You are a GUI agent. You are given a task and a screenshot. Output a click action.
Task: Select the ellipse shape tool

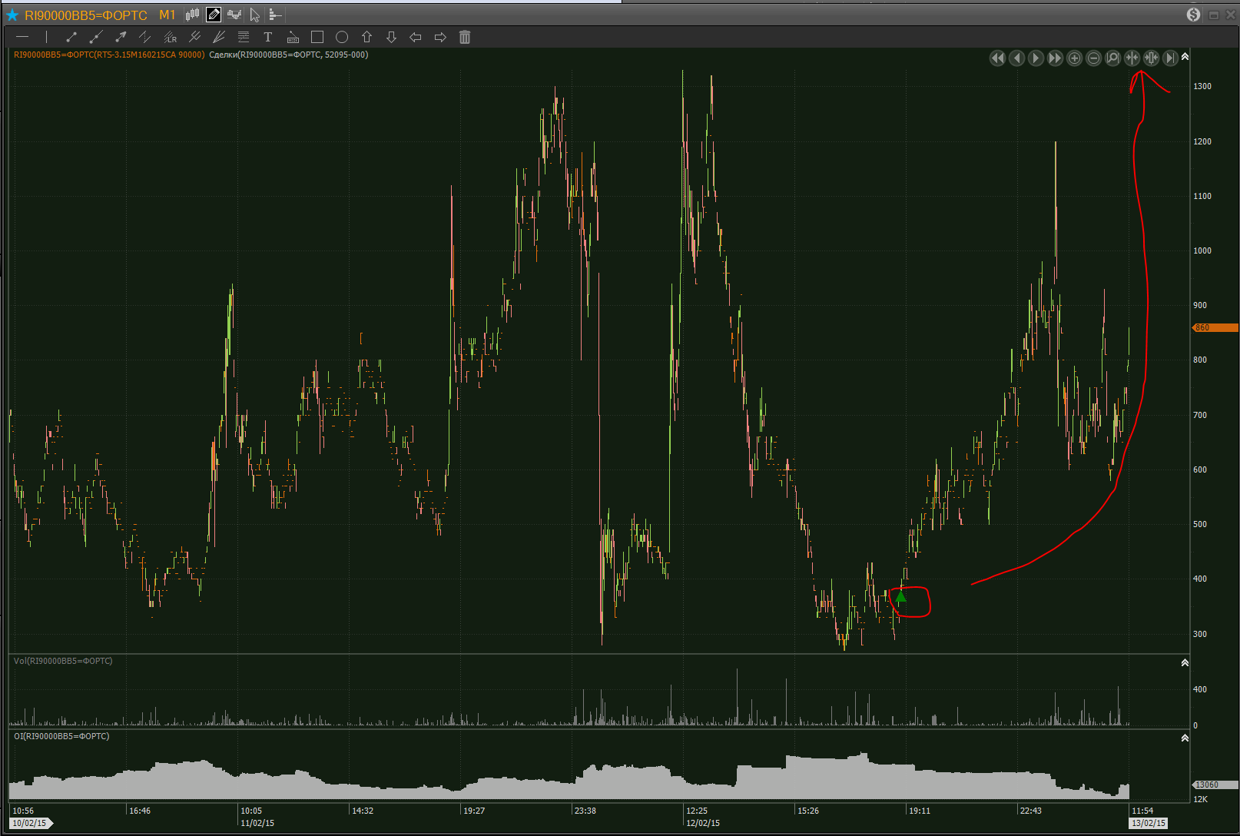[342, 37]
